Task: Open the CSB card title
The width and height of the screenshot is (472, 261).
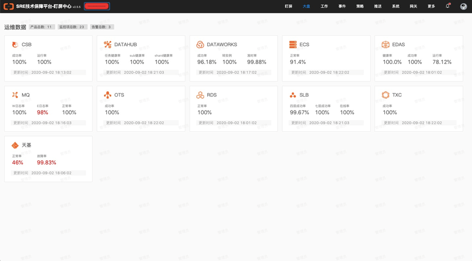Action: pos(27,44)
